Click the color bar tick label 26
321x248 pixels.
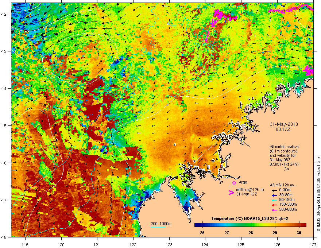[202, 233]
